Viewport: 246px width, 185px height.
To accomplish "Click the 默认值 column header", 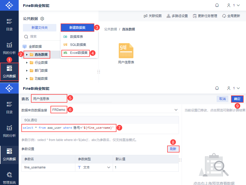I will 146,159.
